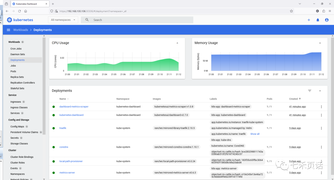Viewport: 334px width, 180px height.
Task: Open Namespaces in sidebar
Action: click(17, 174)
